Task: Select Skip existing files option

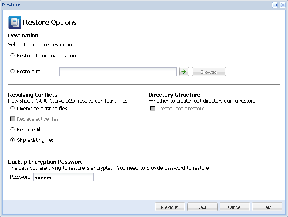Action: [13, 140]
